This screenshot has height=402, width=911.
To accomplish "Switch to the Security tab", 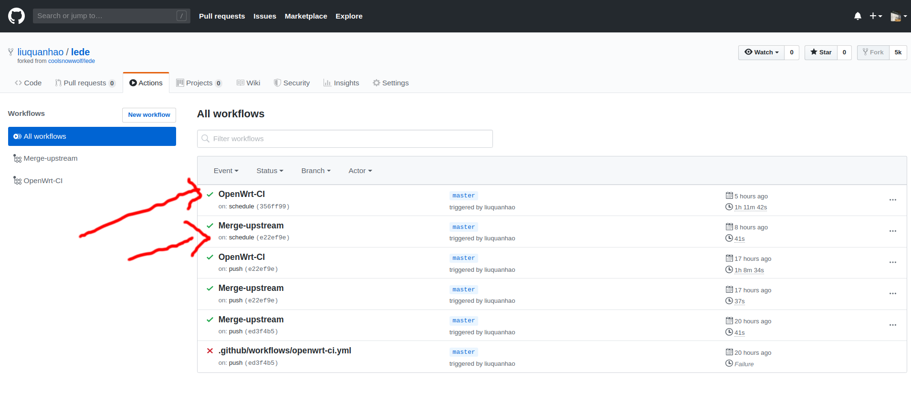I will [x=292, y=83].
